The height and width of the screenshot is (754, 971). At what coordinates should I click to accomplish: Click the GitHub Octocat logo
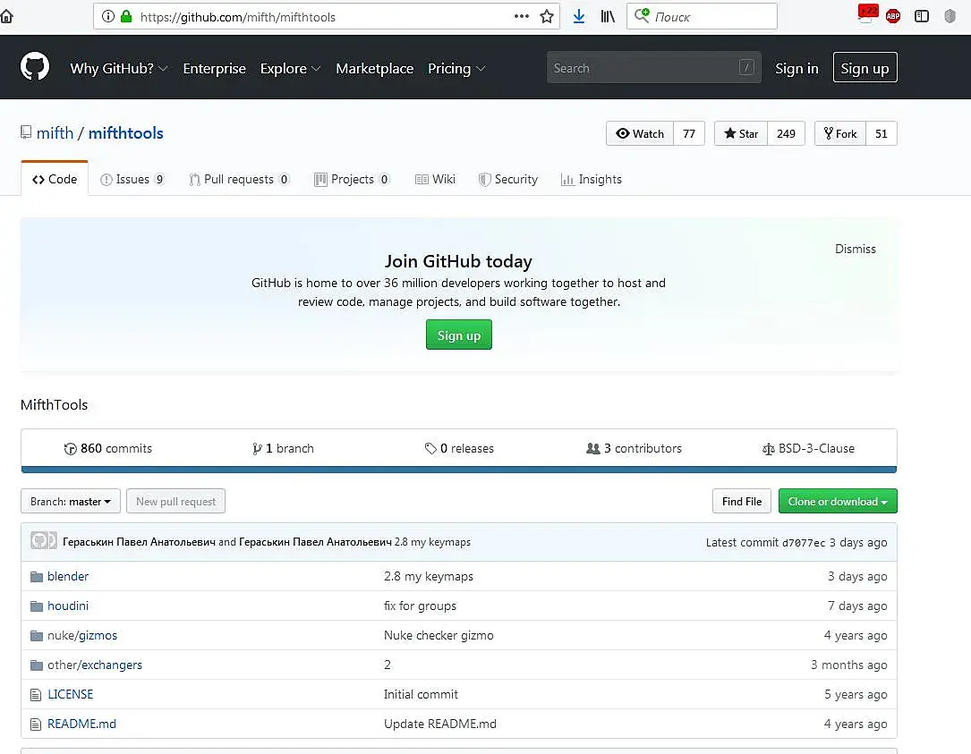point(35,67)
